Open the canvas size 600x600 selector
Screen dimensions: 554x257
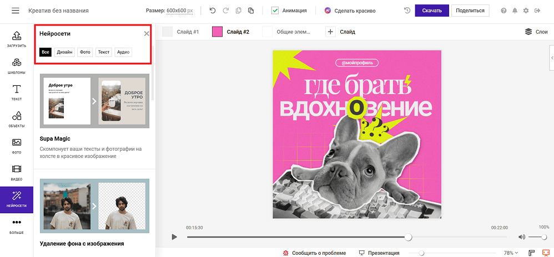[x=179, y=11]
